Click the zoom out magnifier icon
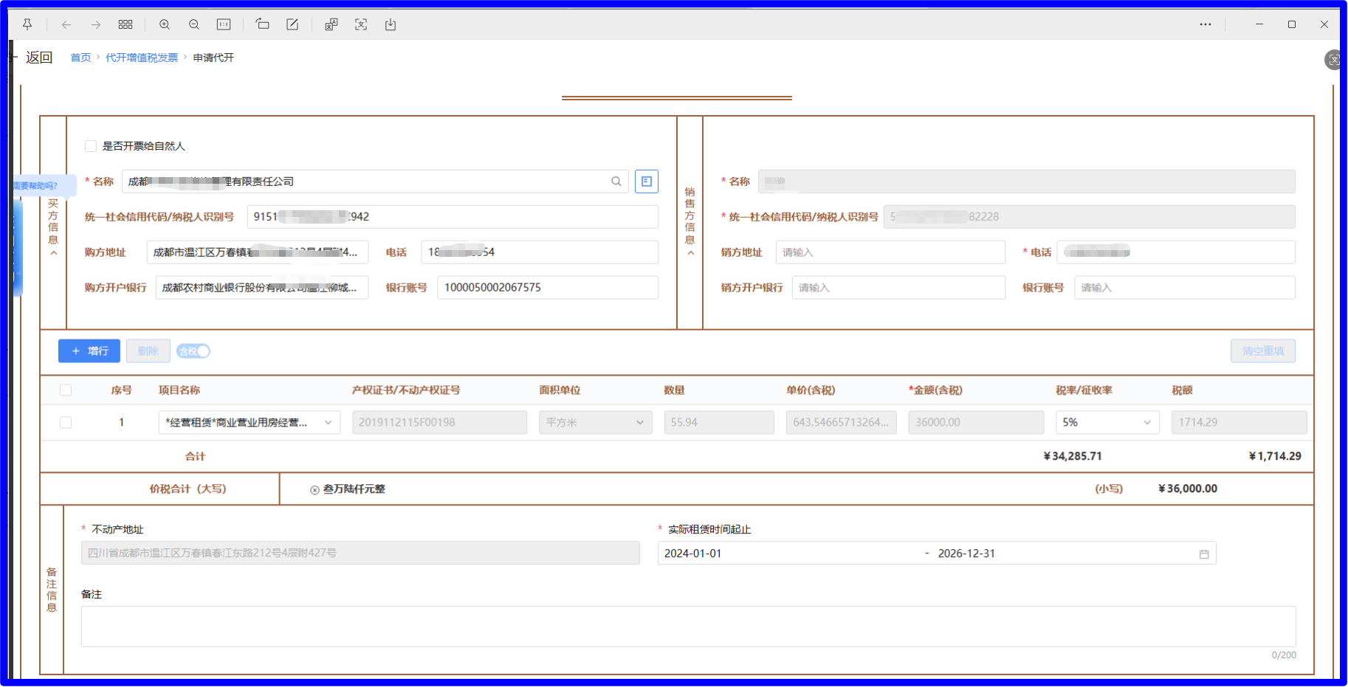This screenshot has height=687, width=1348. click(x=194, y=24)
